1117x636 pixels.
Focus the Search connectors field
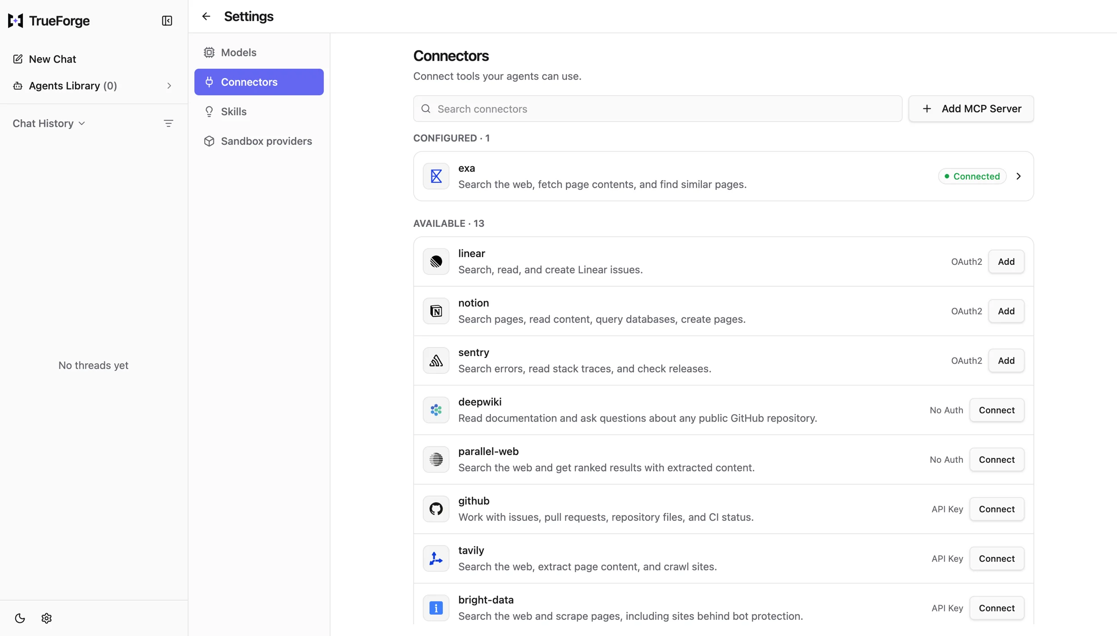(658, 109)
